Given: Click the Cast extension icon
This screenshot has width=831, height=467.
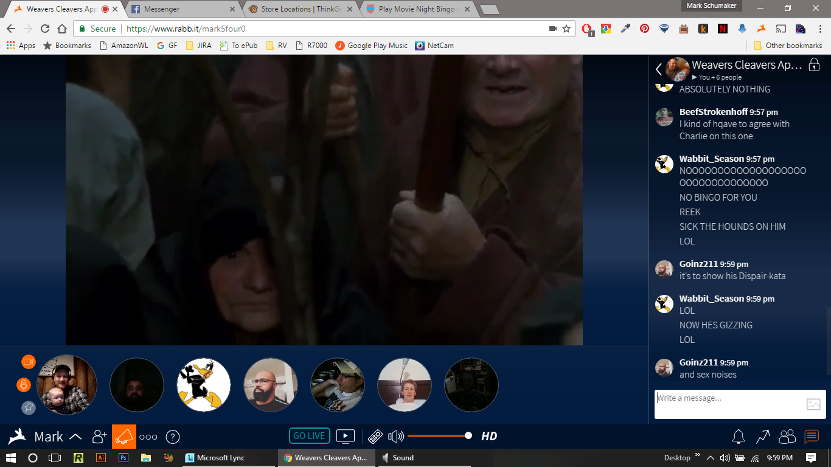Looking at the screenshot, I should (x=781, y=29).
